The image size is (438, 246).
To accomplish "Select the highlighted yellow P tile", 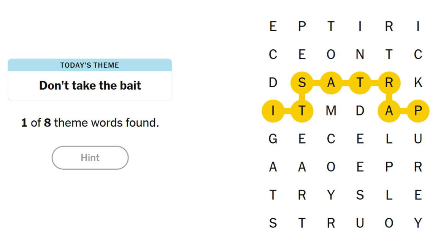I will click(x=417, y=111).
